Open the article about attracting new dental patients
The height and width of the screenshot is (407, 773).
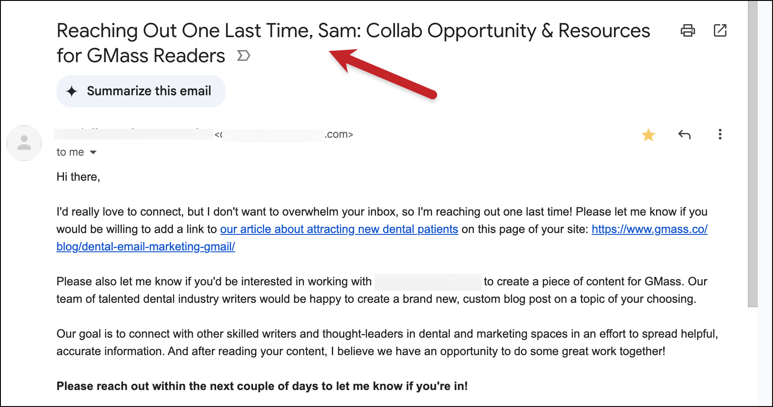[339, 229]
